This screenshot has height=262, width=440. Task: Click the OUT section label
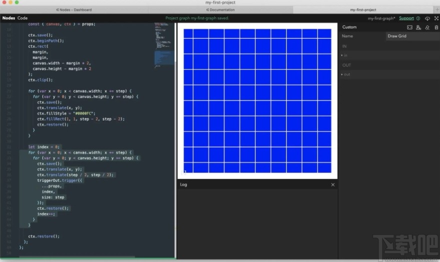[347, 65]
